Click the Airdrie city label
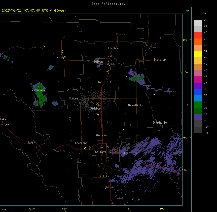The image size is (217, 212). tap(101, 135)
